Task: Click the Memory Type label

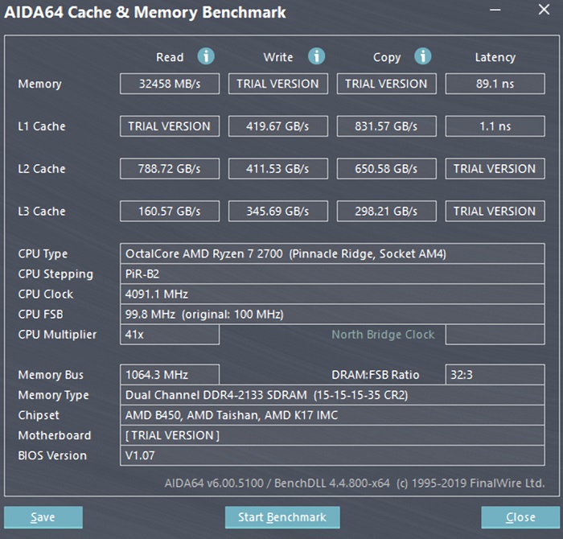Action: point(54,395)
